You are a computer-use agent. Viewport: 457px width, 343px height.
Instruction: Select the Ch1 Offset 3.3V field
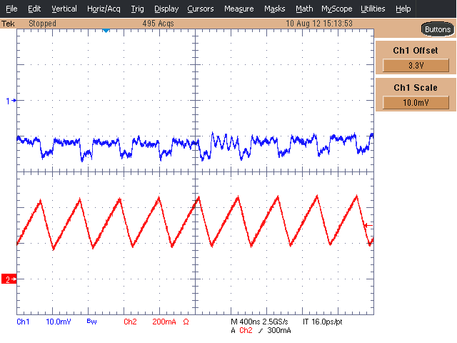[416, 65]
